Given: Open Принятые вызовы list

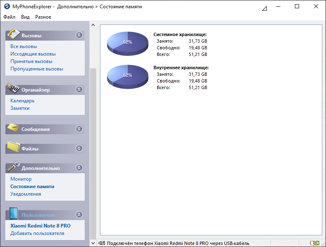Looking at the screenshot, I should coord(31,61).
